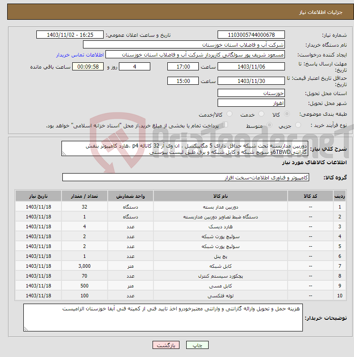The image size is (354, 357).
Task: Click the تاریخ نیاز column header
Action: pos(38,196)
